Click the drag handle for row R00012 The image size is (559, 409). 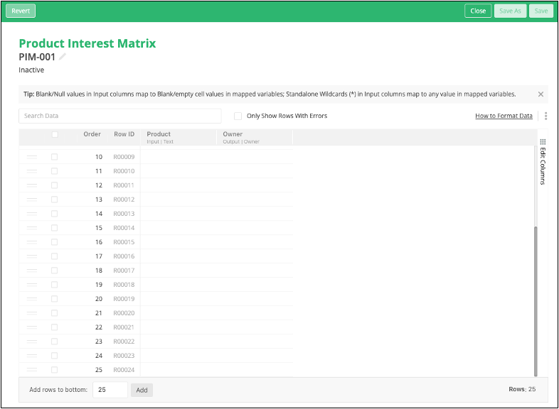[32, 200]
